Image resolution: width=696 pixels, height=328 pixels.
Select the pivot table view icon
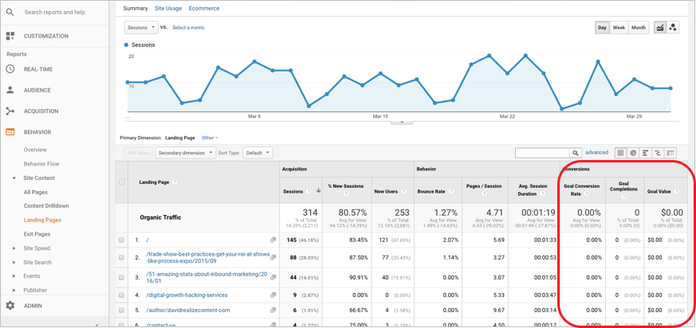(x=670, y=153)
